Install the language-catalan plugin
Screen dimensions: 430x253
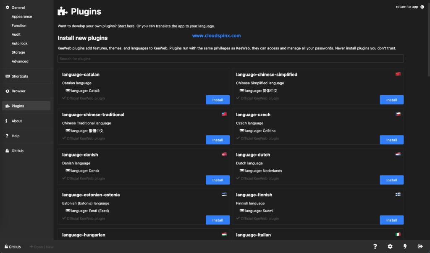point(218,100)
